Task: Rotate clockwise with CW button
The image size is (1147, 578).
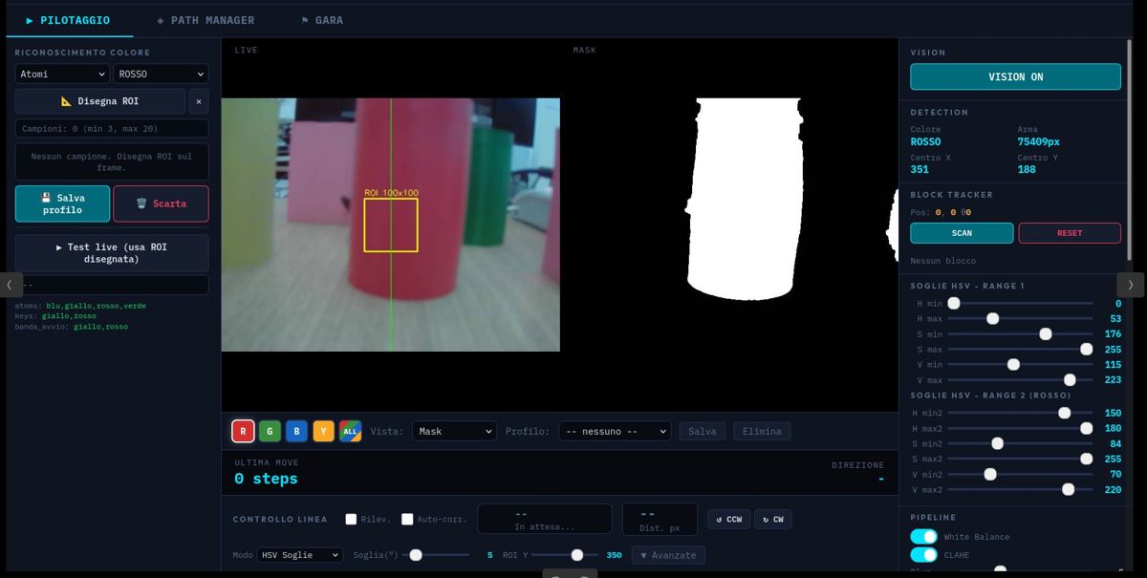Action: point(773,520)
